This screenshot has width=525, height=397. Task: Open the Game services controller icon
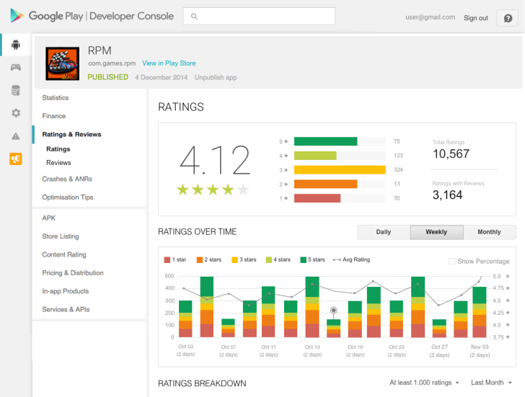point(16,67)
